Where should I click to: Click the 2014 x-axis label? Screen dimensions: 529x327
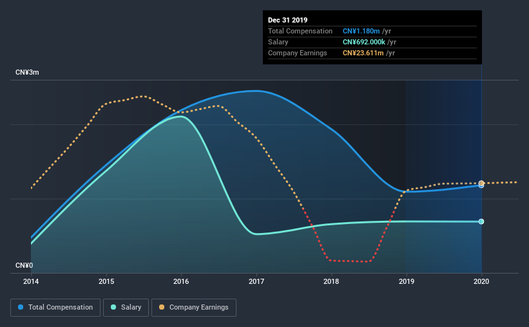click(31, 281)
